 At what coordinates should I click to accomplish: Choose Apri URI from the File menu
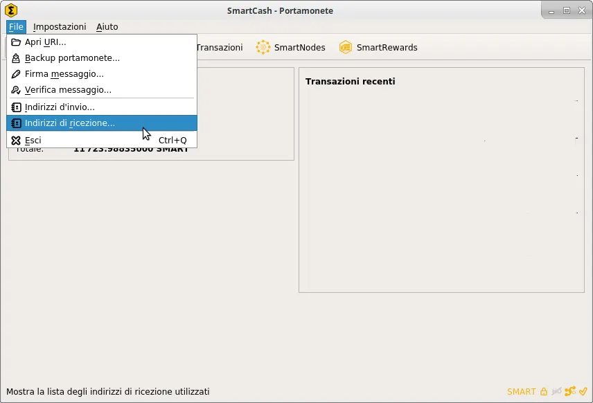102,42
